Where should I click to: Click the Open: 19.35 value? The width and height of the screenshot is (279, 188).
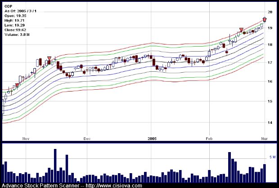tap(15, 16)
